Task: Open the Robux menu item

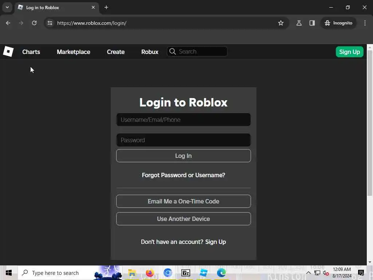Action: 150,52
